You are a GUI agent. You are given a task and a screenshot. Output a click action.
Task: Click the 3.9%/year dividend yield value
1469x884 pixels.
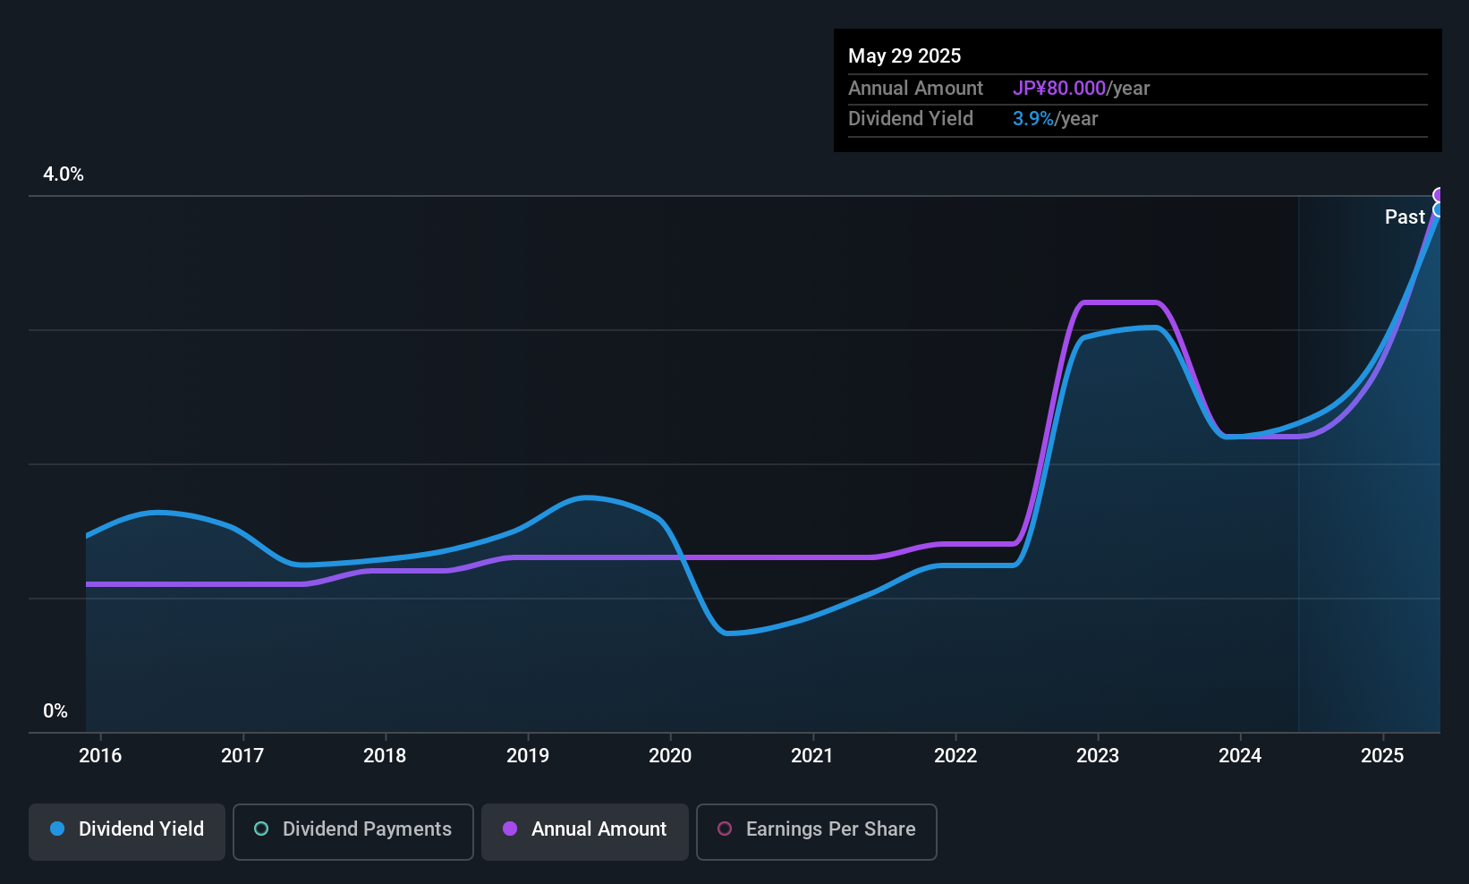click(1055, 118)
